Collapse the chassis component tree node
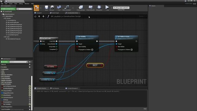This screenshot has height=111, width=197. pyautogui.click(x=4, y=18)
